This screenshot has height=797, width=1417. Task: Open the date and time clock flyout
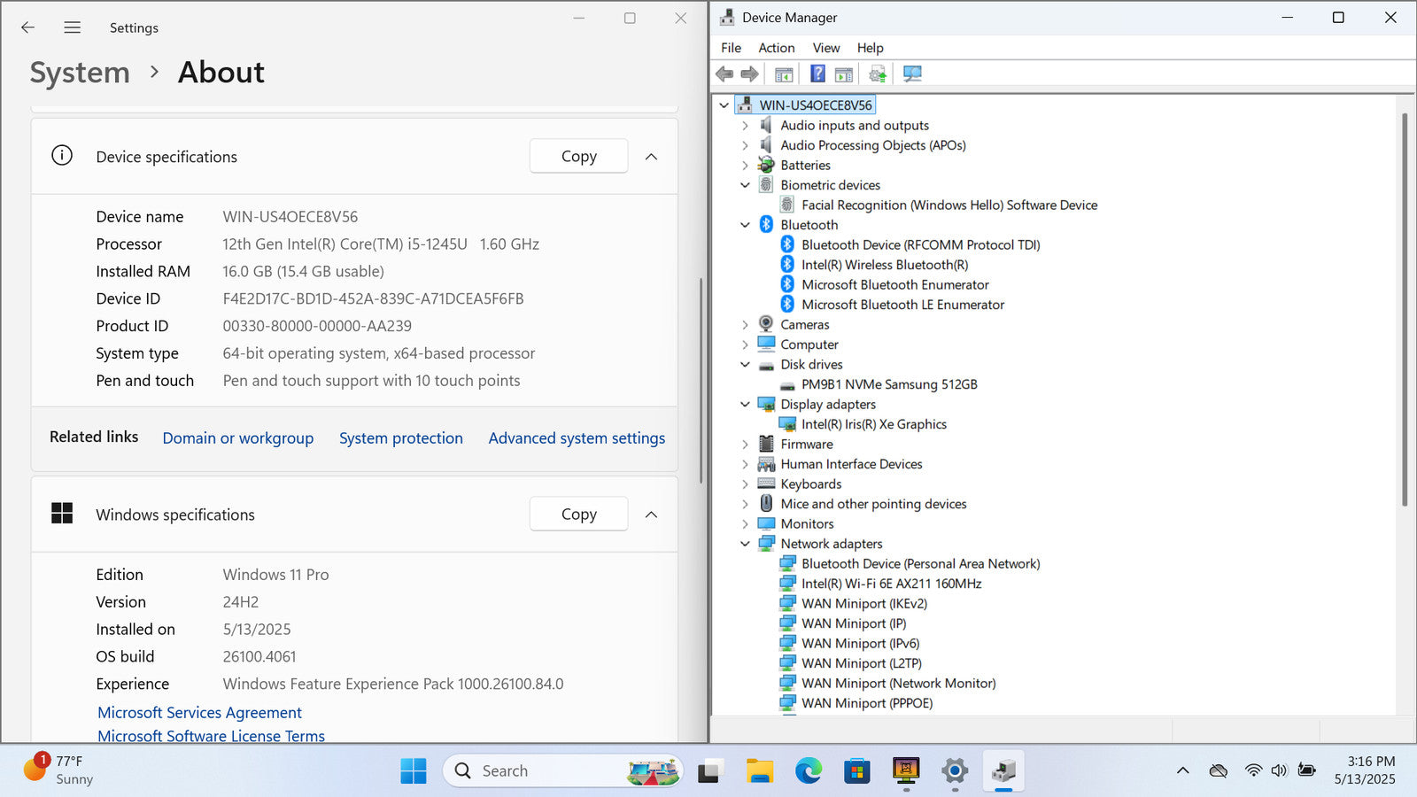pyautogui.click(x=1365, y=770)
